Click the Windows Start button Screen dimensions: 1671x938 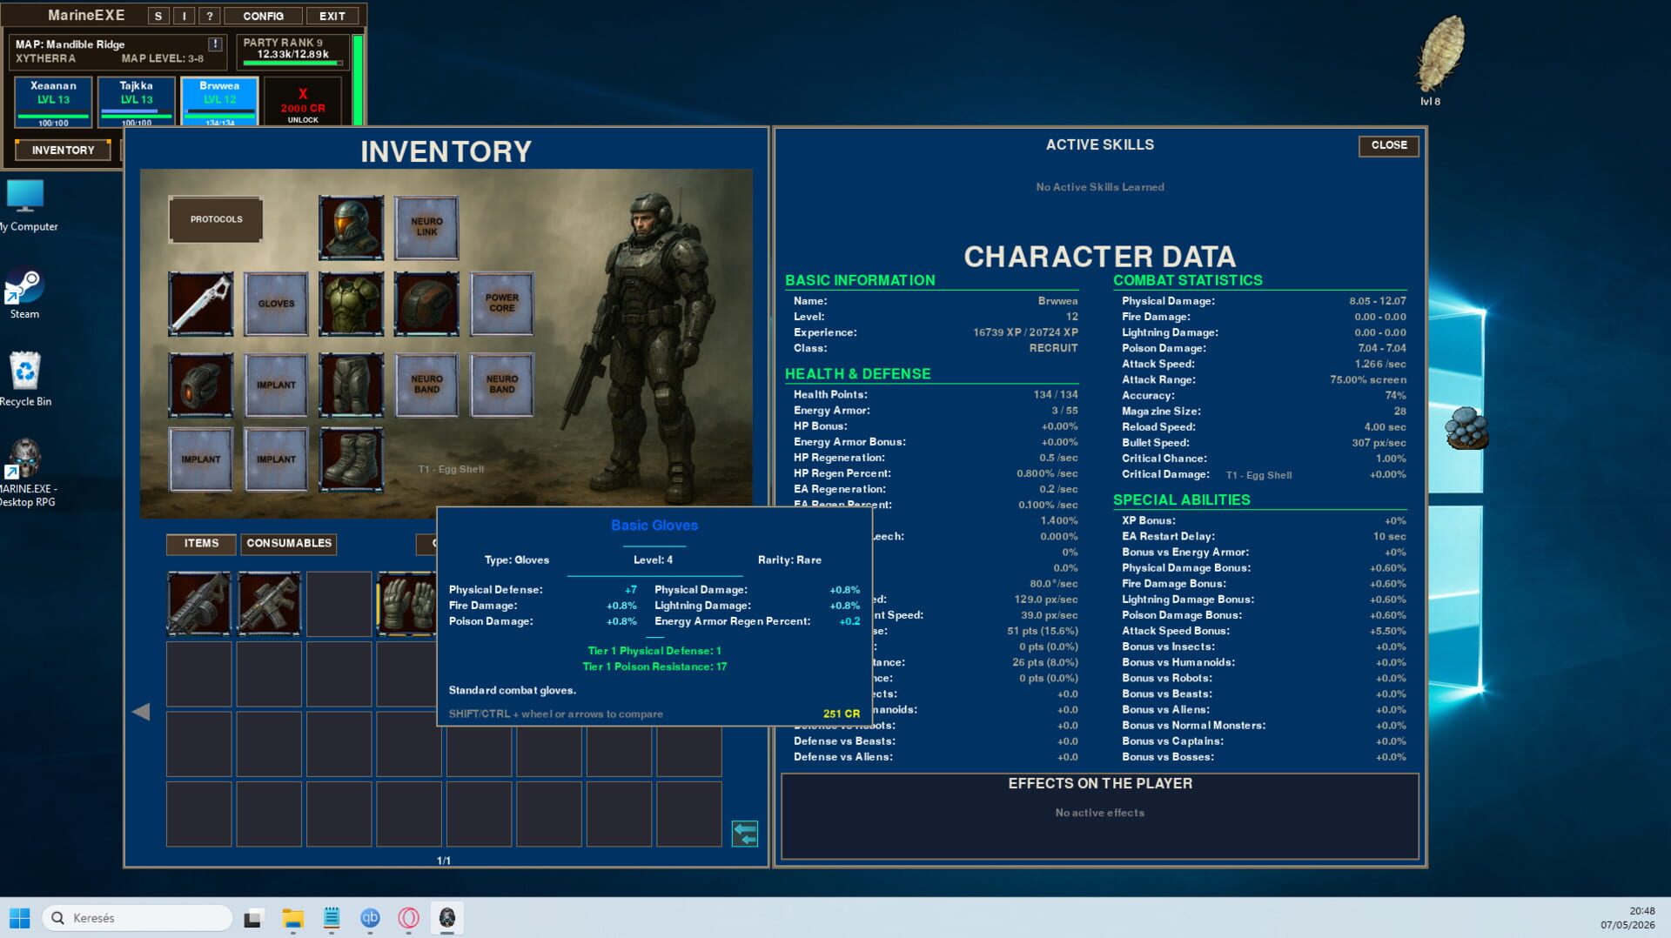pos(19,918)
